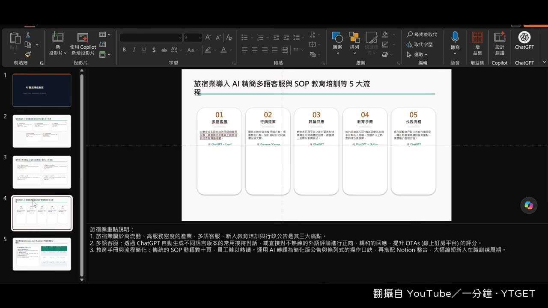Screen dimensions: 548x308
Task: Open the Shapes (圖案) gallery
Action: 337,43
